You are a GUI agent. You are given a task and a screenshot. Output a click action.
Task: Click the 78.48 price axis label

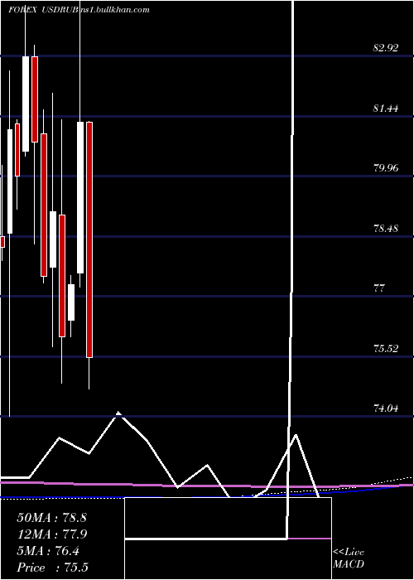(x=386, y=229)
